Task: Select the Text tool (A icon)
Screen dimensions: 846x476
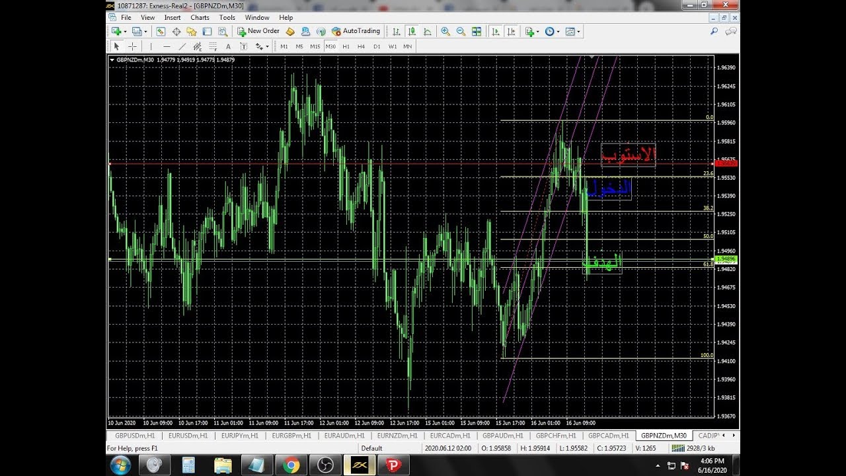Action: coord(228,46)
